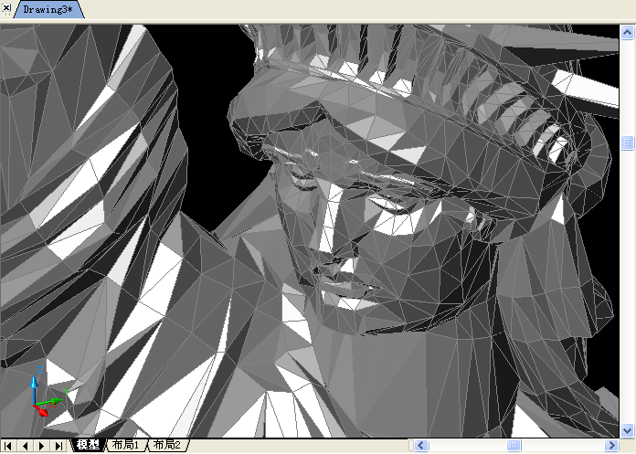Switch to the 模型 model tab

(87, 445)
